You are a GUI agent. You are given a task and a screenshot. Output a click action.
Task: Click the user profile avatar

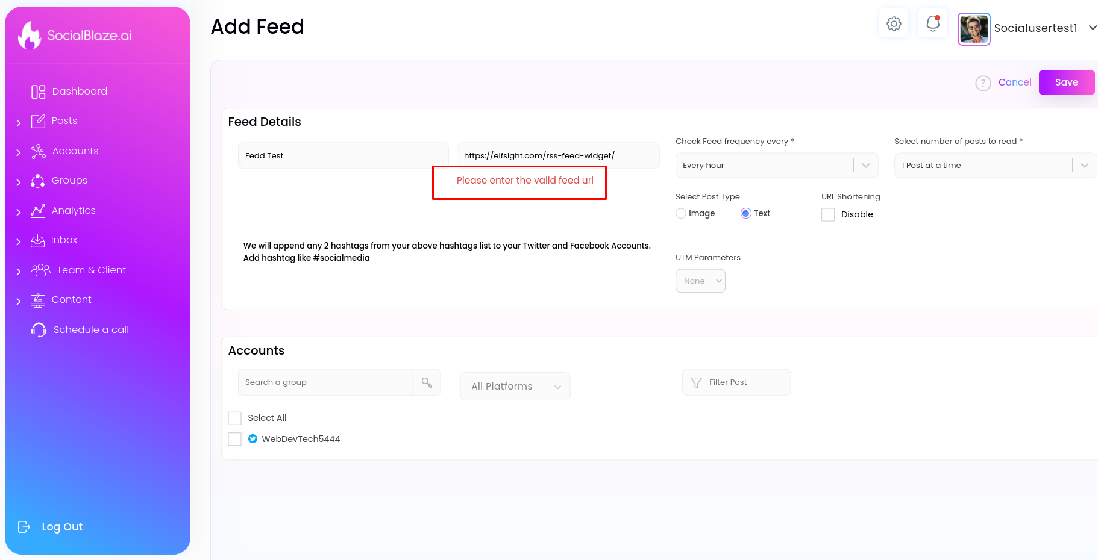coord(974,29)
